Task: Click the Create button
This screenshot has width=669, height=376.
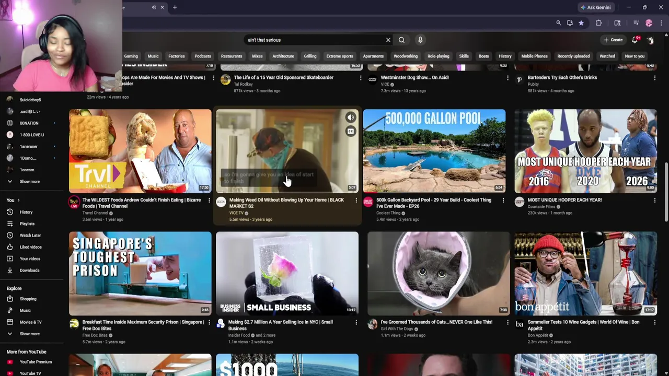Action: [x=613, y=40]
